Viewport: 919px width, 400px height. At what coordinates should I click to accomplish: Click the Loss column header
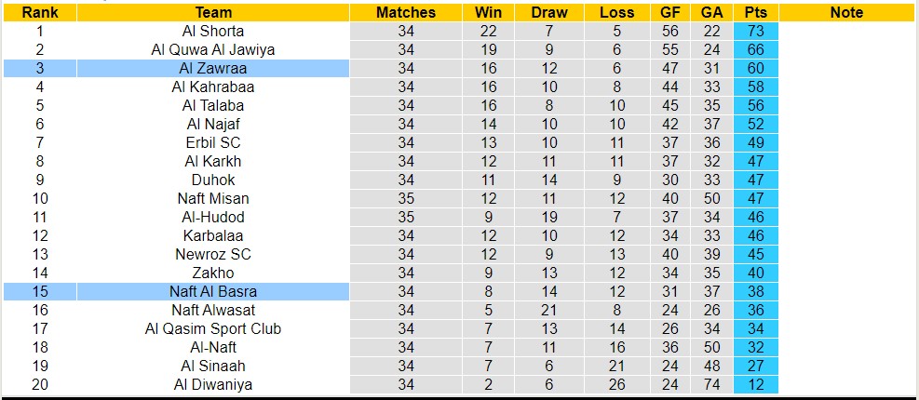pos(617,12)
